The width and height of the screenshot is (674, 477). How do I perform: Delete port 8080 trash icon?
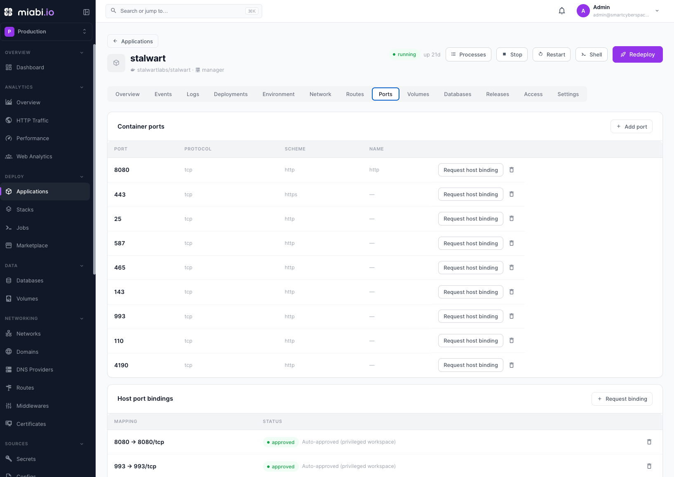(x=512, y=170)
